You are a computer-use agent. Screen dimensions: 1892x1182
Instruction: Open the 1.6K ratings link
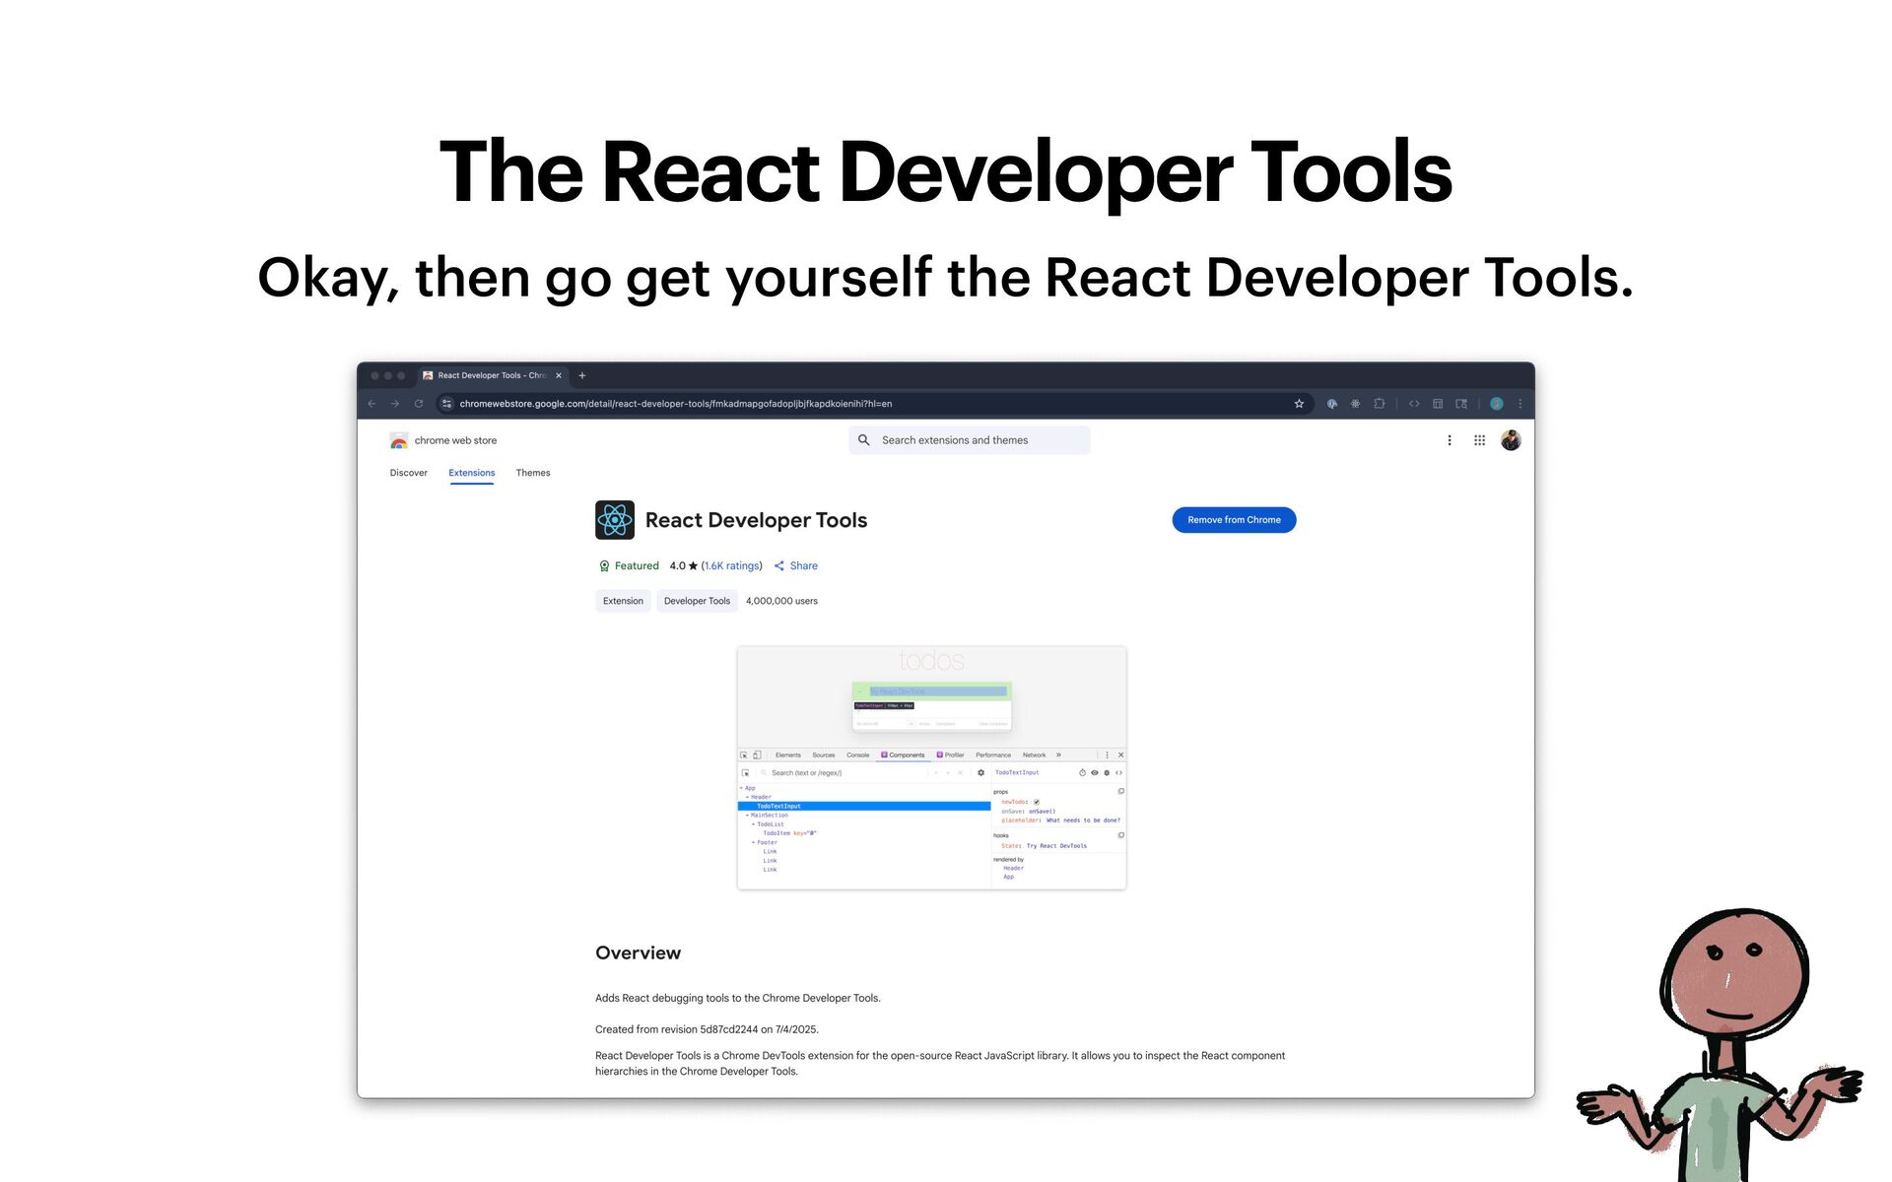click(731, 566)
